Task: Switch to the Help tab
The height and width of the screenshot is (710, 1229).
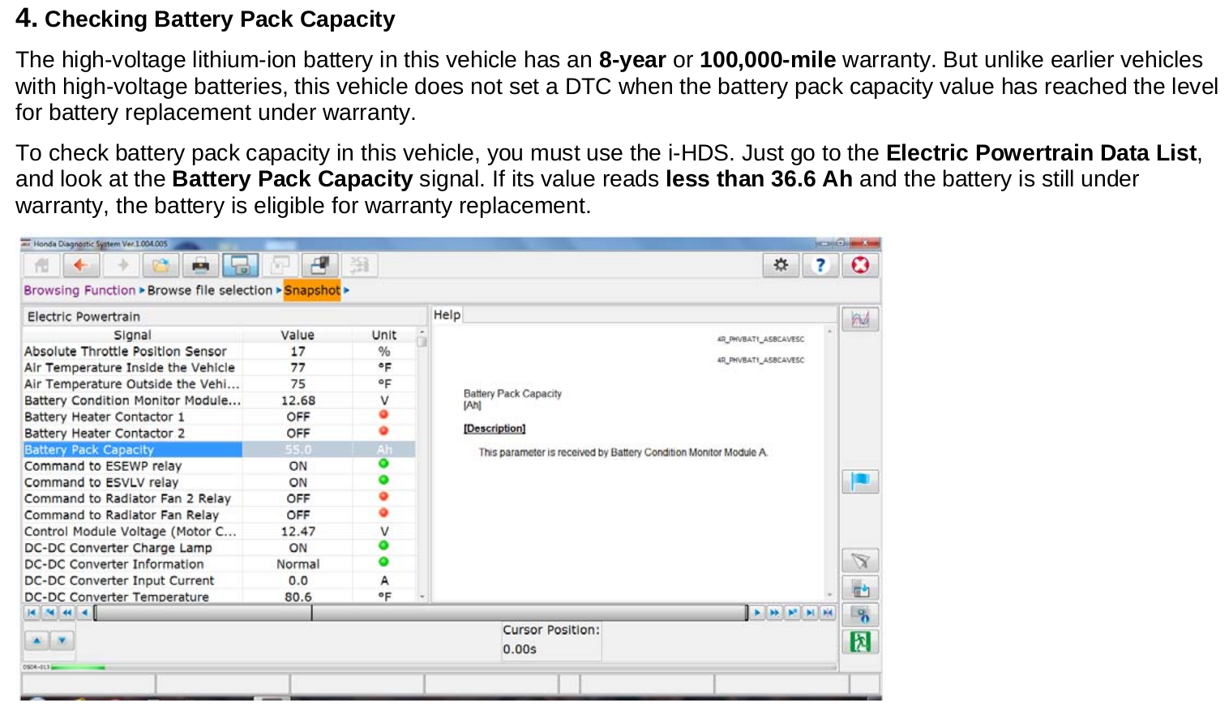Action: click(446, 314)
